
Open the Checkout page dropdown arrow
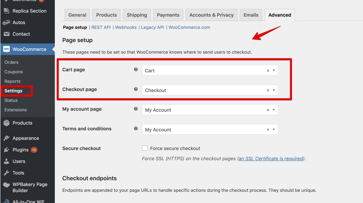tap(274, 90)
